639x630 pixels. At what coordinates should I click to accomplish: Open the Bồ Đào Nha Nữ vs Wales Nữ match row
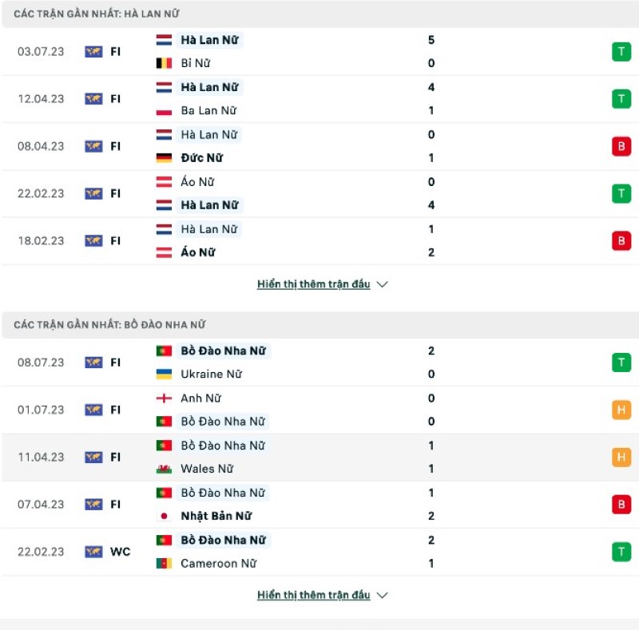coord(319,458)
